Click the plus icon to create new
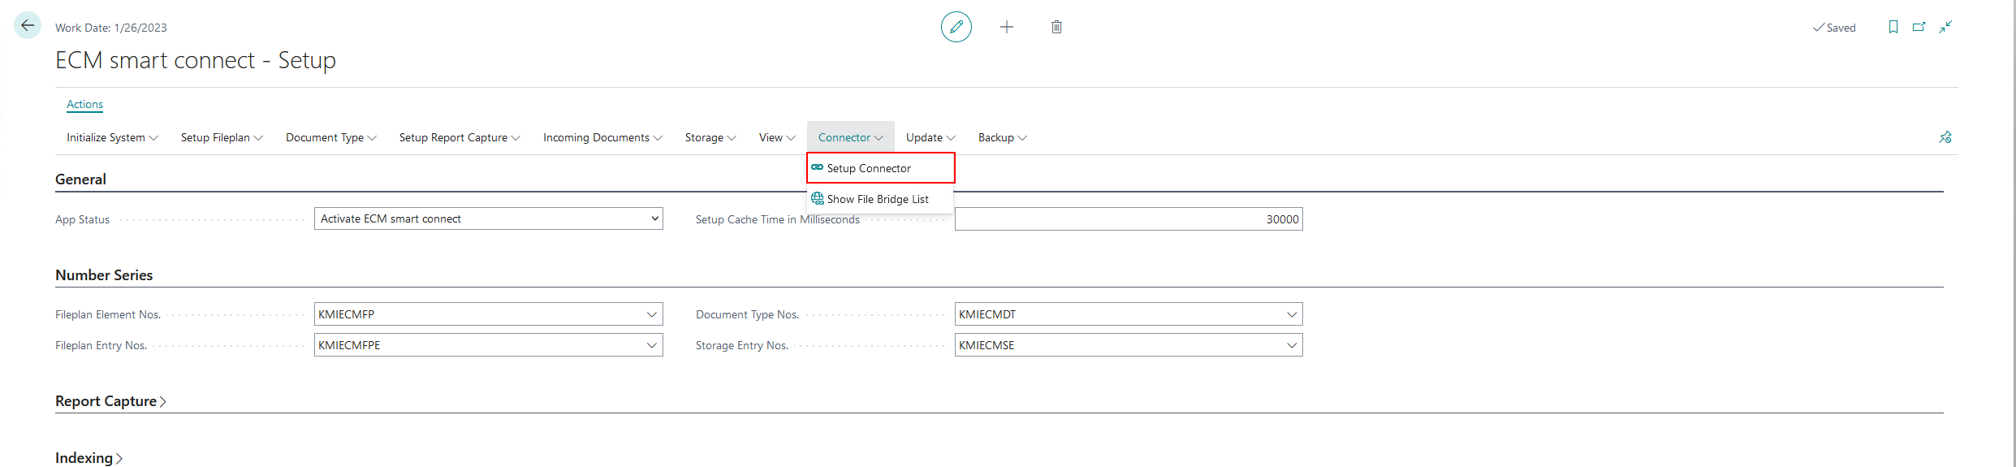Viewport: 2016px width, 467px height. pos(1006,27)
